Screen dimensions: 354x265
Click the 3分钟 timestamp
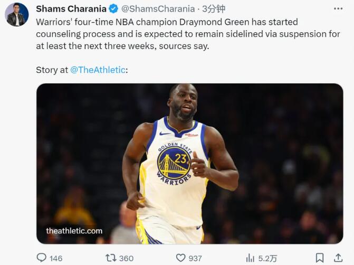(214, 9)
